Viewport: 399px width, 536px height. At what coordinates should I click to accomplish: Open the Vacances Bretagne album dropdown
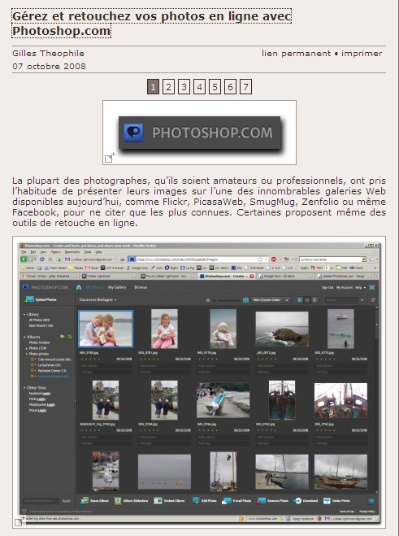[x=98, y=300]
